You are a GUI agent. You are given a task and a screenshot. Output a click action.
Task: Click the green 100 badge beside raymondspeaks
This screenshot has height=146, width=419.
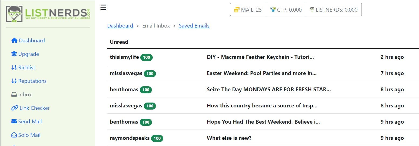pos(157,138)
